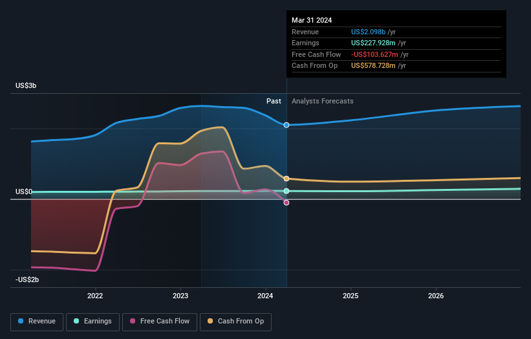Viewport: 531px width, 339px height.
Task: Toggle the Free Cash Flow legend series
Action: click(x=160, y=322)
